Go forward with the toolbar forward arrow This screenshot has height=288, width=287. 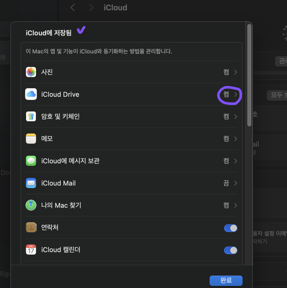coord(91,7)
